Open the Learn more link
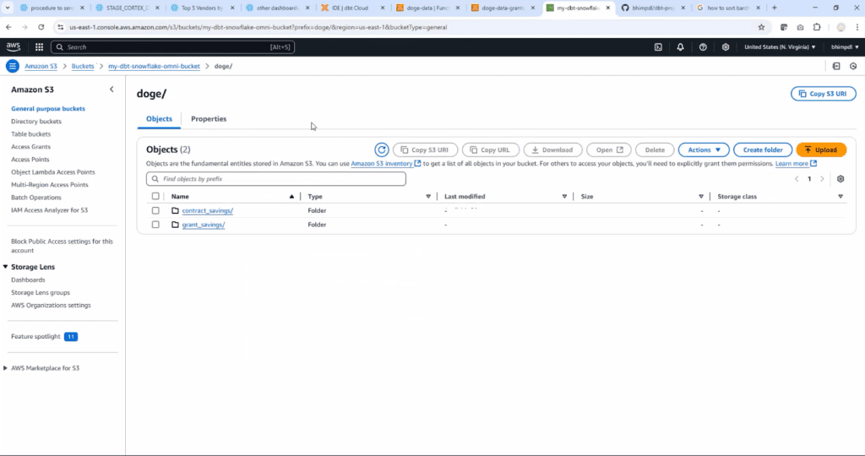 tap(796, 164)
